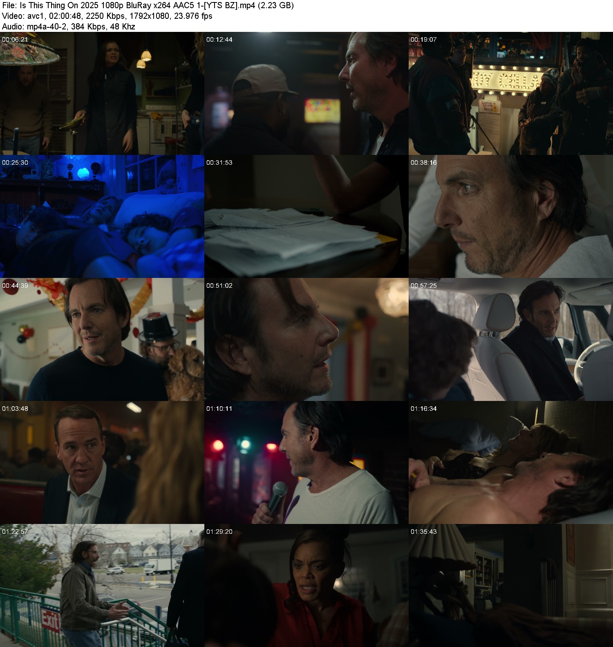Screen dimensions: 613x647
Task: Select the woman in red frame at 01:29:20
Action: (306, 586)
